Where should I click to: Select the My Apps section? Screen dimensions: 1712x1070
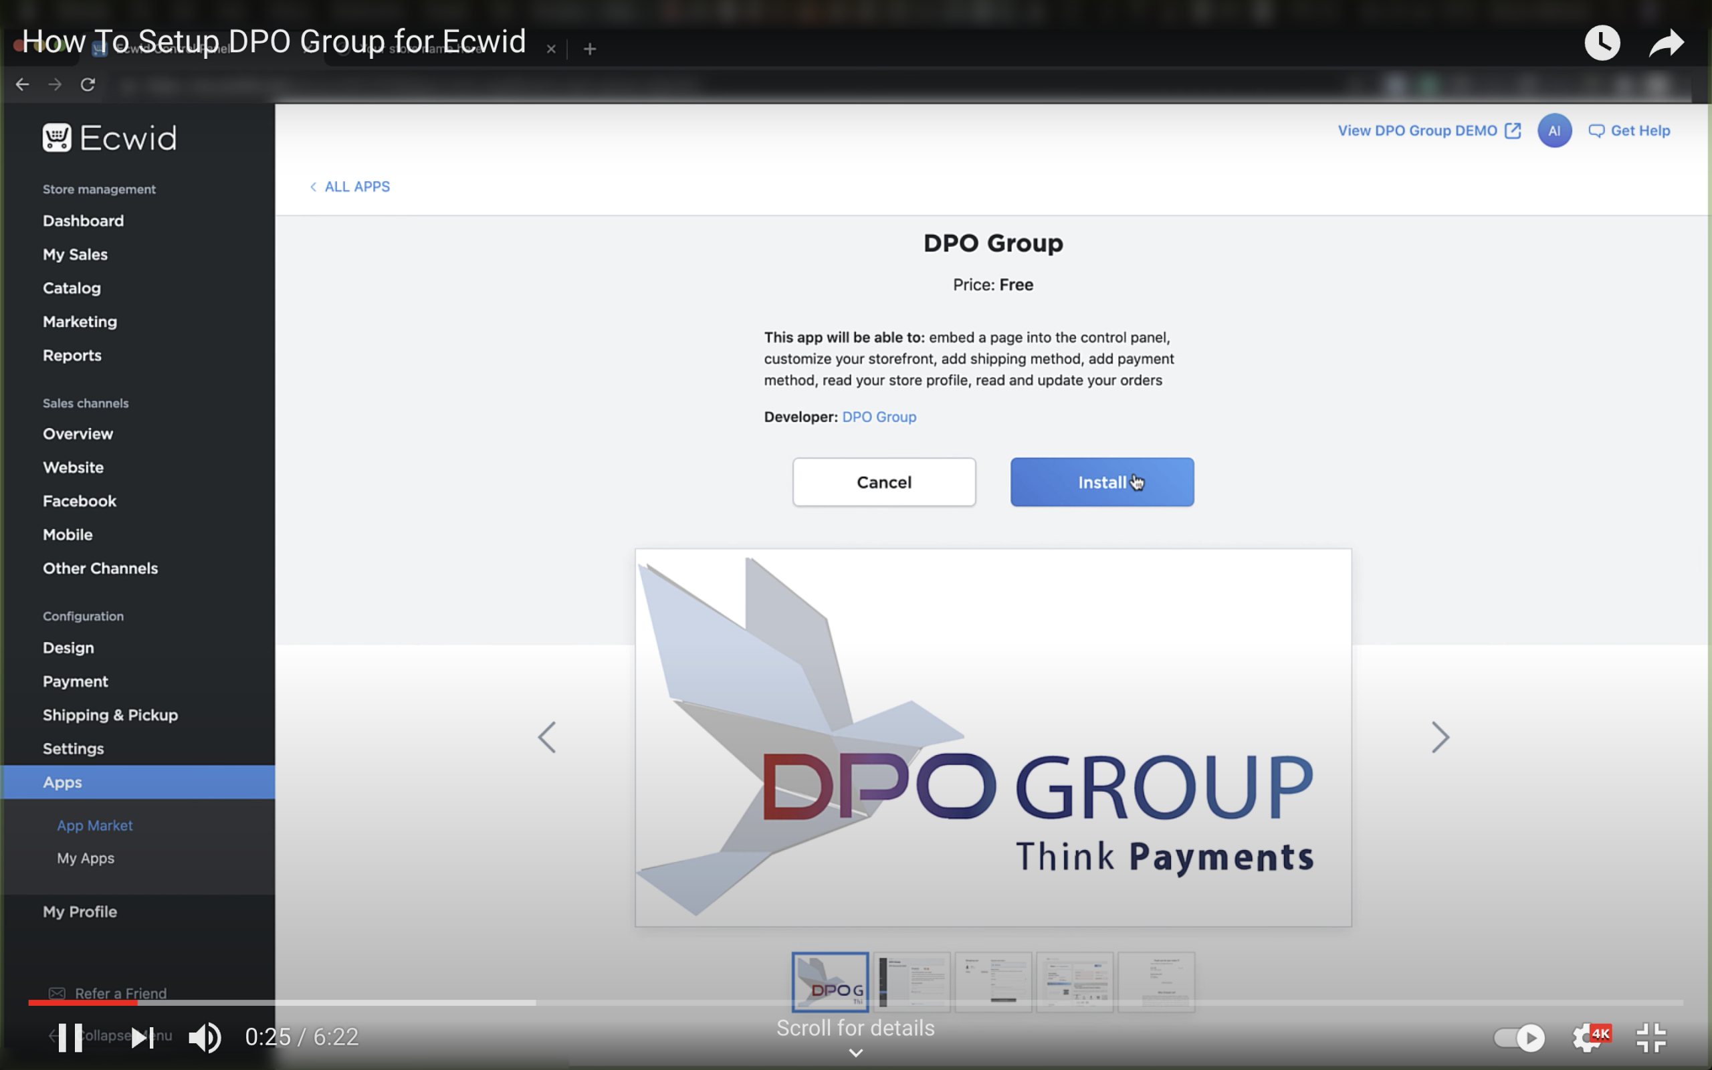tap(85, 857)
